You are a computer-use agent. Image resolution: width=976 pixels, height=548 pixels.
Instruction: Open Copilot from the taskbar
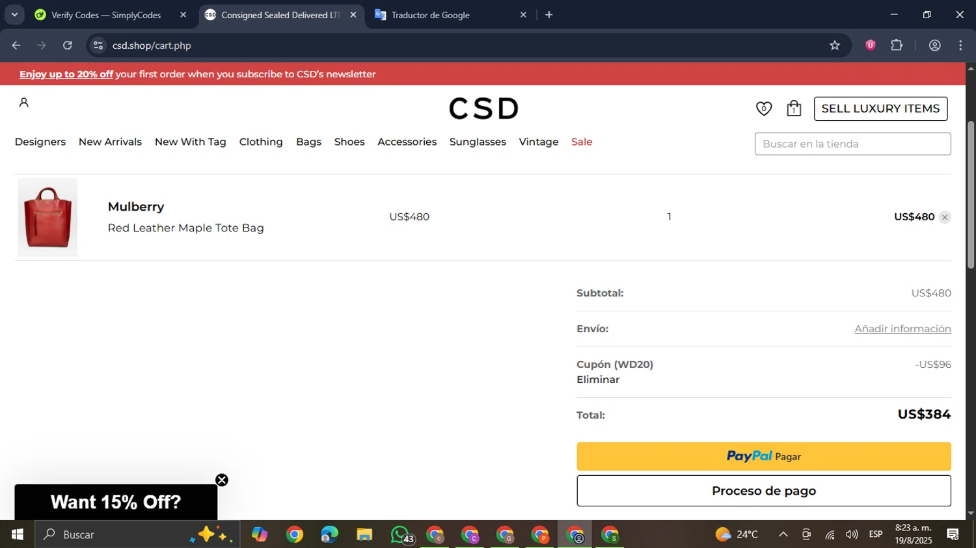tap(260, 534)
